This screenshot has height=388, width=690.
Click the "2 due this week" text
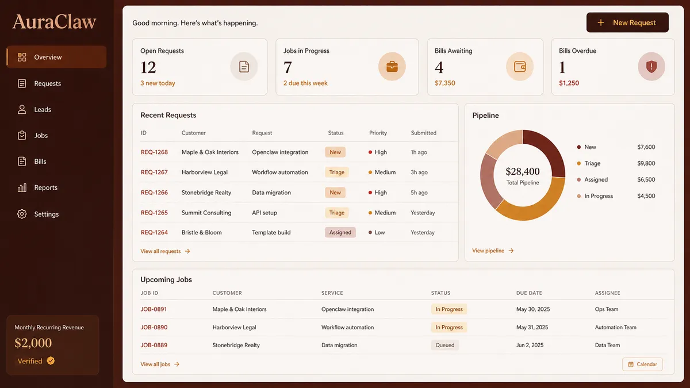tap(305, 83)
